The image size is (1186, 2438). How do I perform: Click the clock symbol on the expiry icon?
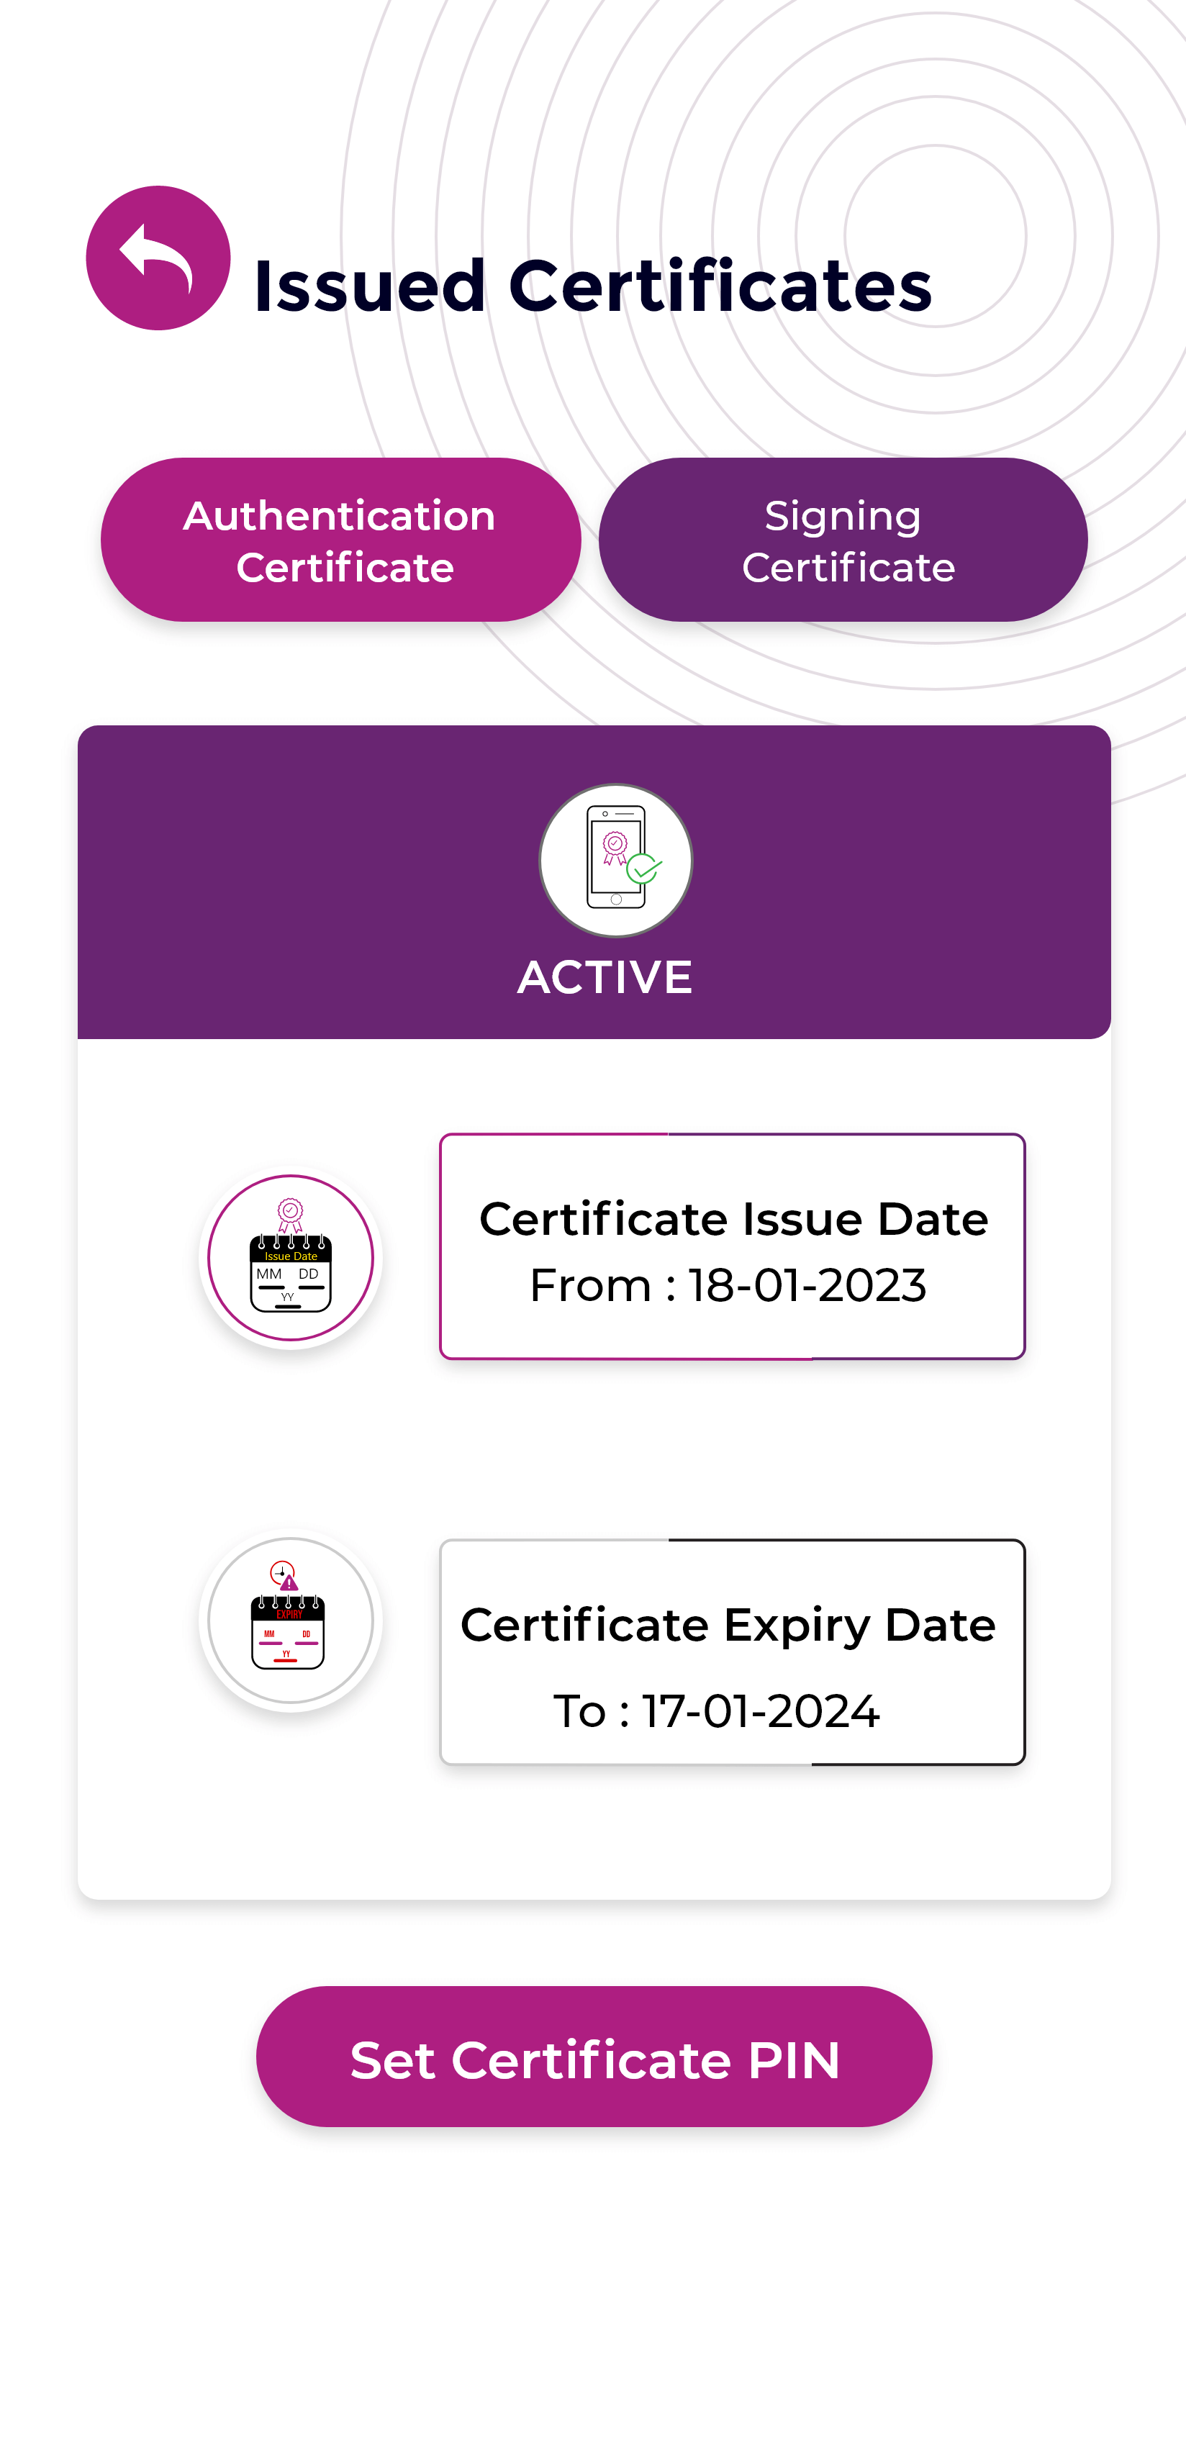(281, 1572)
